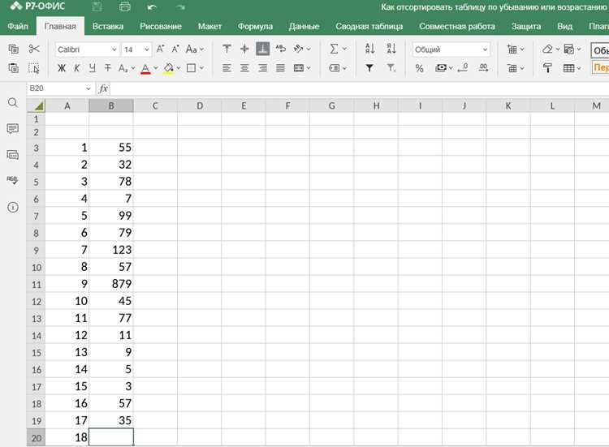This screenshot has width=609, height=447.
Task: Justify text alignment
Action: (x=280, y=68)
